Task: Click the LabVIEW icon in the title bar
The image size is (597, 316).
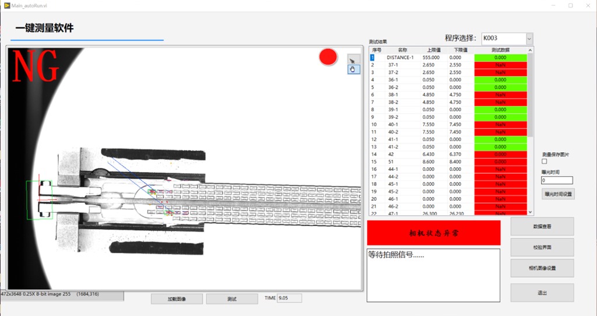Action: 6,5
